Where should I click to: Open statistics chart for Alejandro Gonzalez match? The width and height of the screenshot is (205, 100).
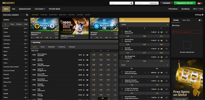point(162,81)
